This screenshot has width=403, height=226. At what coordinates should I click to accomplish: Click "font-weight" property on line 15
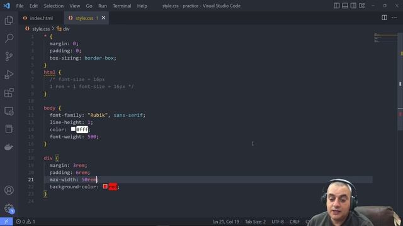click(x=65, y=137)
